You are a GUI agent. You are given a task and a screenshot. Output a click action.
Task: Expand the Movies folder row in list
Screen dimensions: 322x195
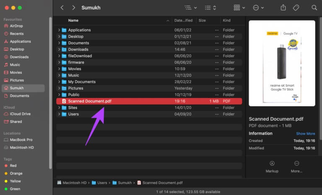tap(59, 69)
